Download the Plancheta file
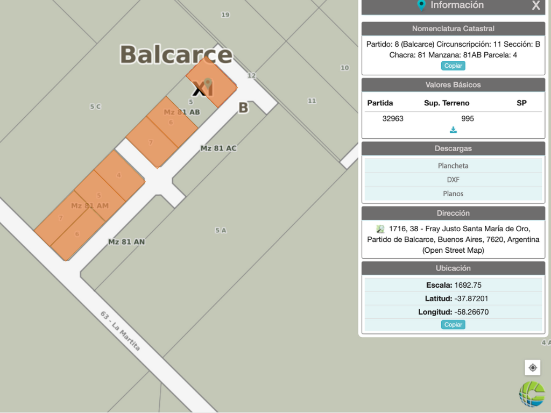The height and width of the screenshot is (413, 551). coord(453,166)
